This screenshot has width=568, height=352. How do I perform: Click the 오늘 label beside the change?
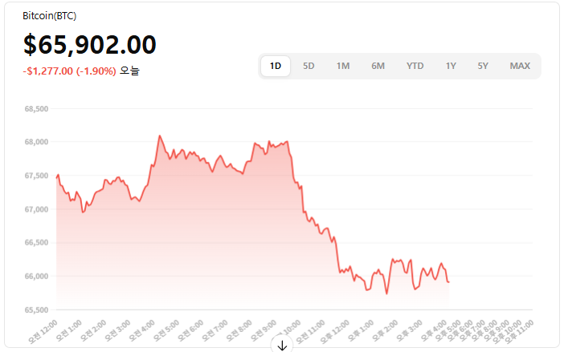point(129,71)
